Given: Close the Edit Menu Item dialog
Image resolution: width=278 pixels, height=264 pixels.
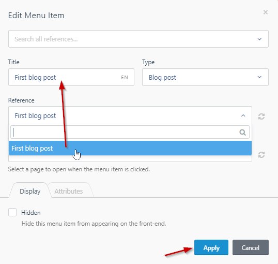Looking at the screenshot, I should coord(266,12).
